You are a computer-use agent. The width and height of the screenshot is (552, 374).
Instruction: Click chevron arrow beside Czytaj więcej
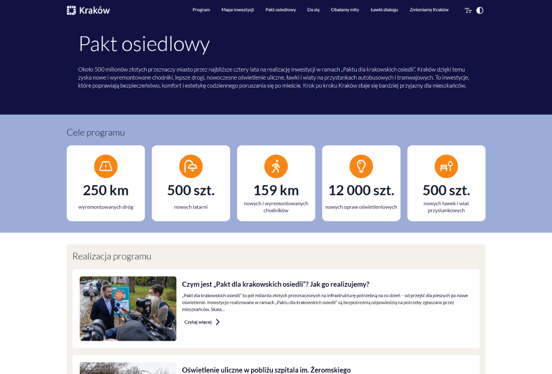(218, 322)
